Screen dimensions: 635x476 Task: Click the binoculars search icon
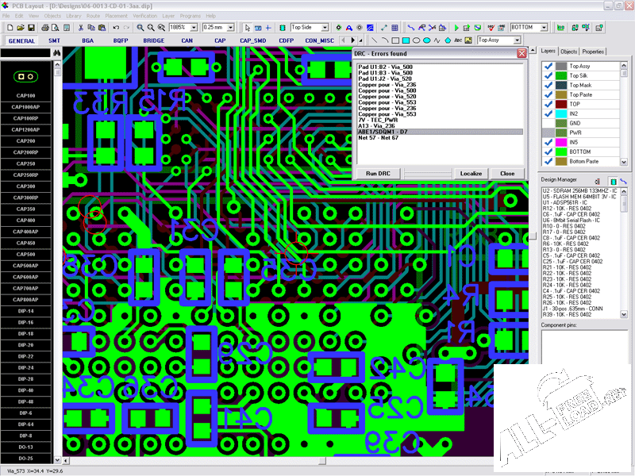(56, 52)
